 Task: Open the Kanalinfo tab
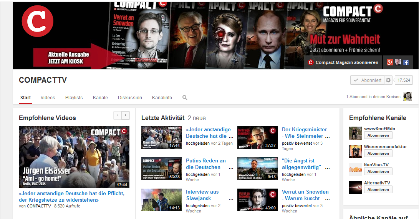click(x=162, y=98)
